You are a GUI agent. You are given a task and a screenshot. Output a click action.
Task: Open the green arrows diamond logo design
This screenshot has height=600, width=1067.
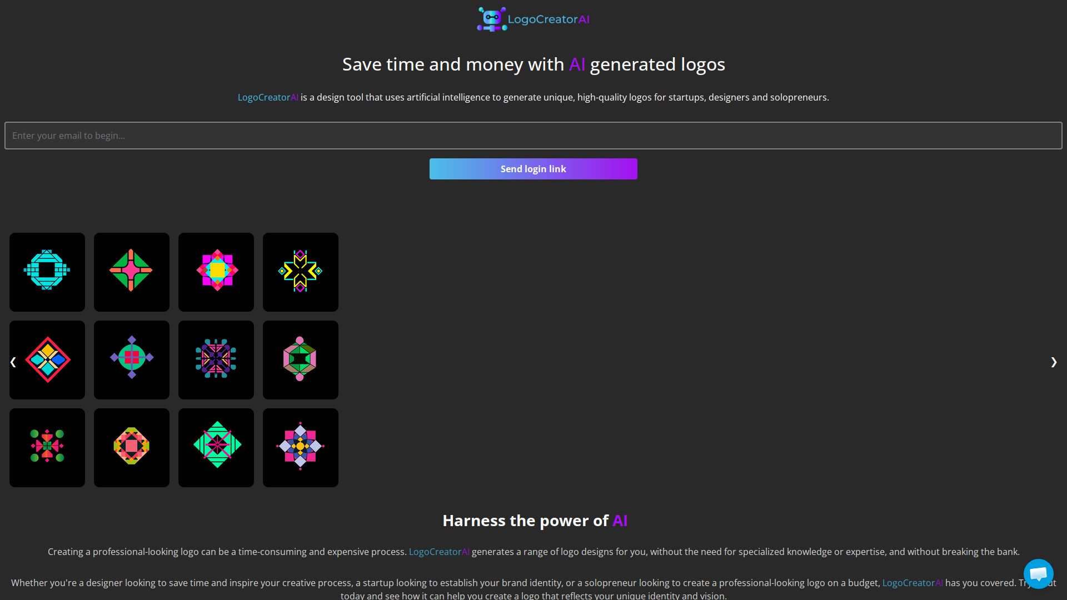(x=216, y=447)
